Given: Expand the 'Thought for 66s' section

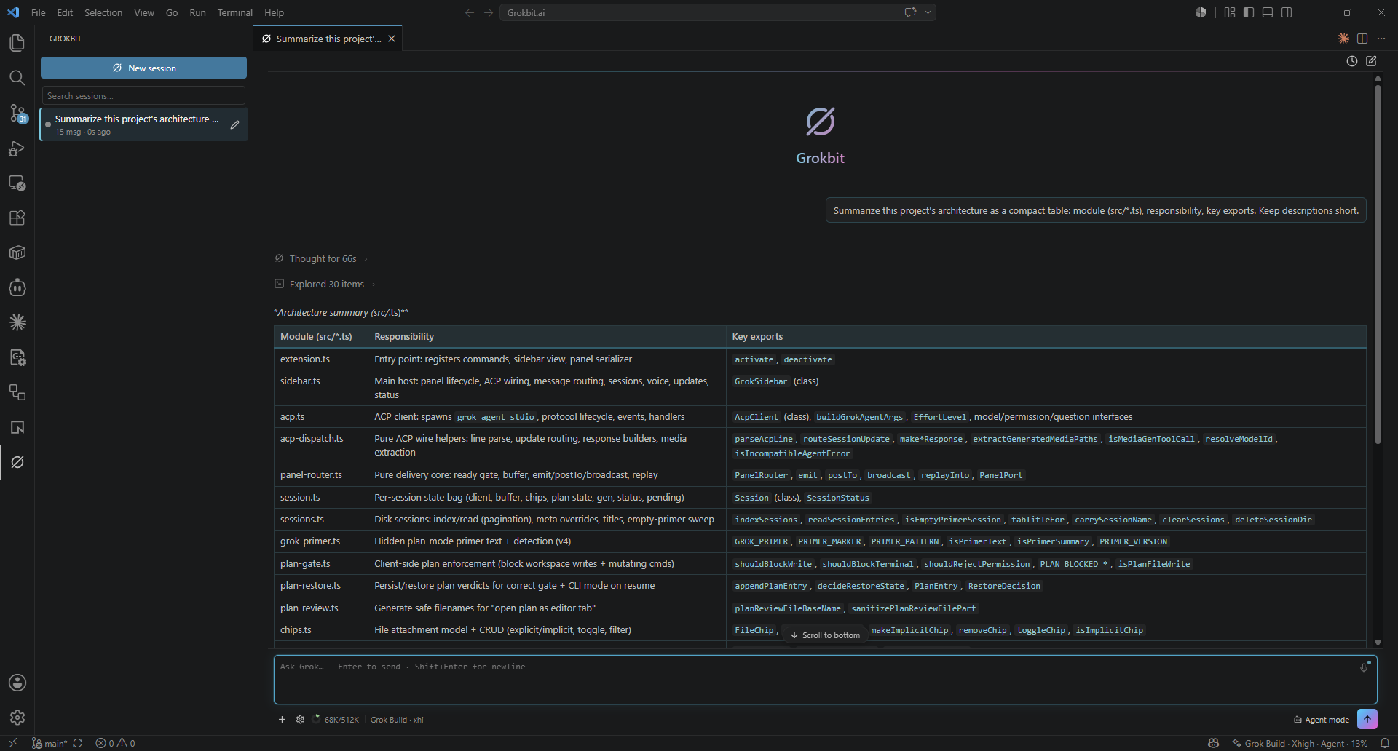Looking at the screenshot, I should click(321, 258).
